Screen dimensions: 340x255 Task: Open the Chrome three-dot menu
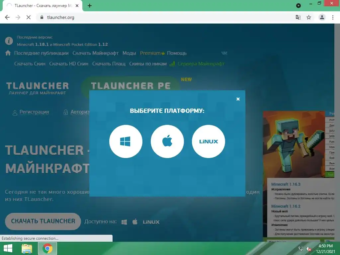333,17
